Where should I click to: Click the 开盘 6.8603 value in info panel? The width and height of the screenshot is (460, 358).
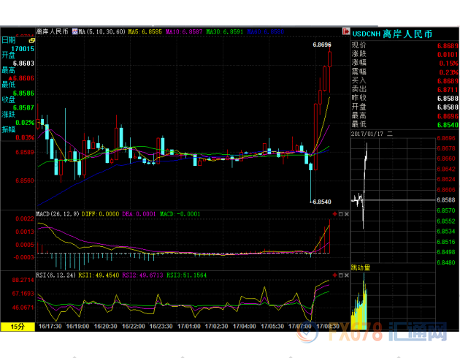click(x=23, y=64)
